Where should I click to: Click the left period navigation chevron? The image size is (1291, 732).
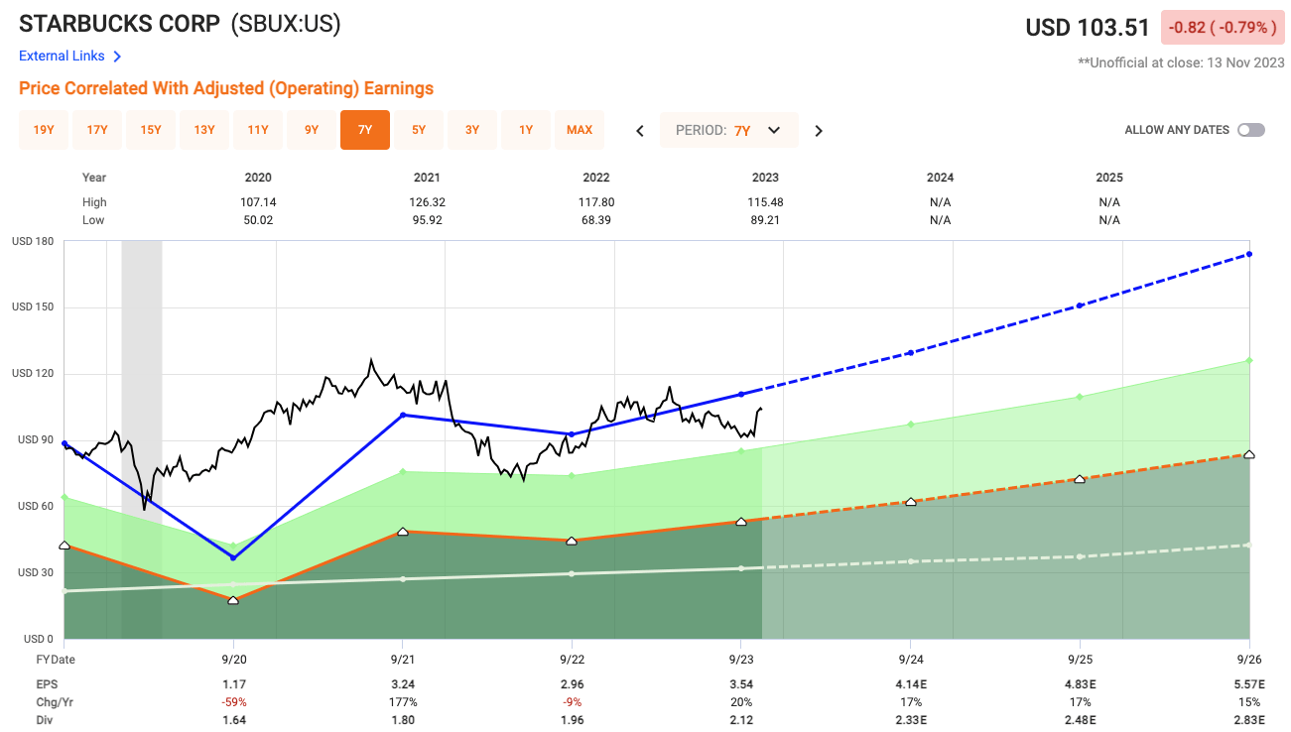pos(639,129)
